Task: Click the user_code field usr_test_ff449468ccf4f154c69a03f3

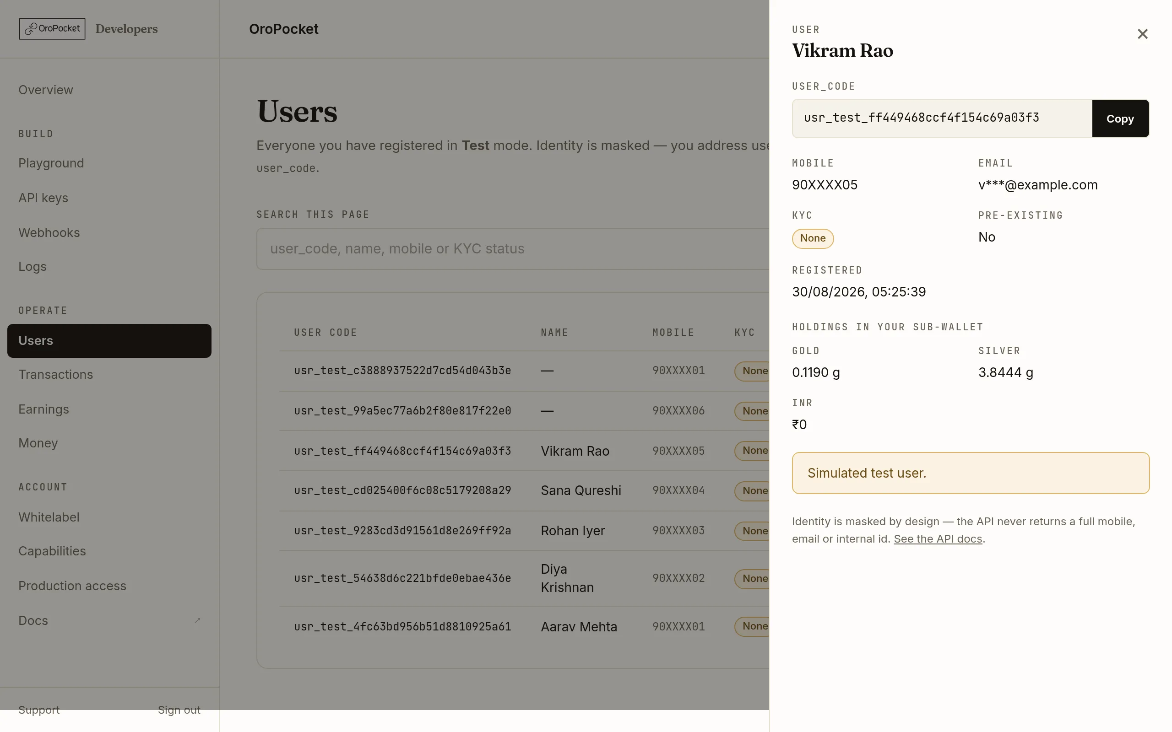Action: (x=942, y=118)
